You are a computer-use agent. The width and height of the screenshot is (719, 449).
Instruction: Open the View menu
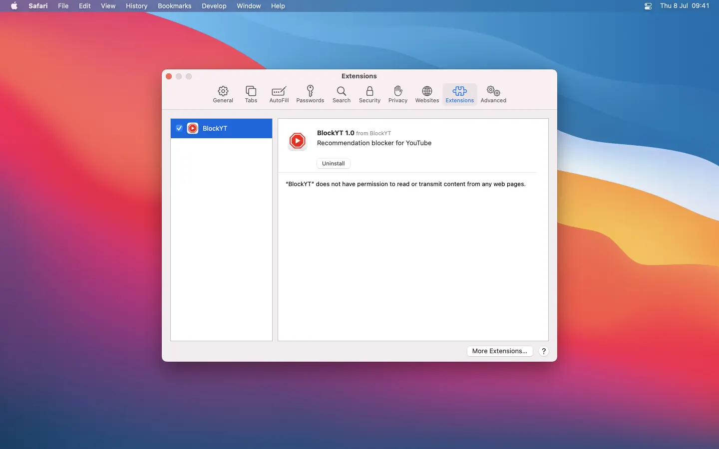pos(108,6)
